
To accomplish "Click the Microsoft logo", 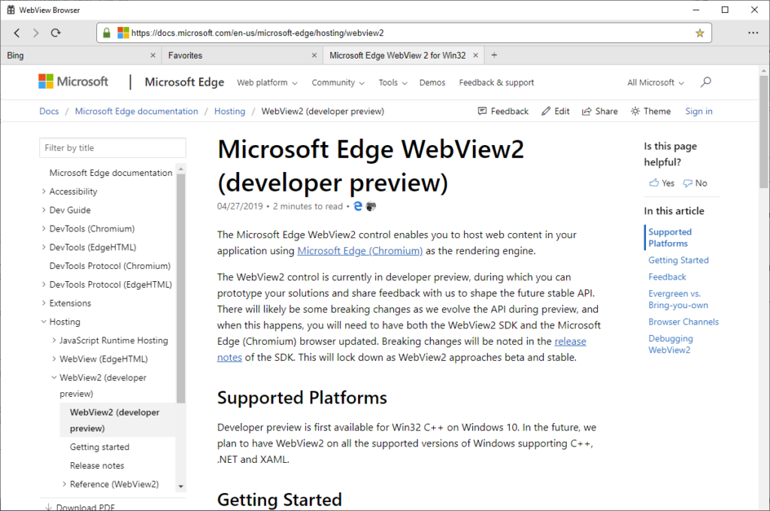I will coord(73,81).
